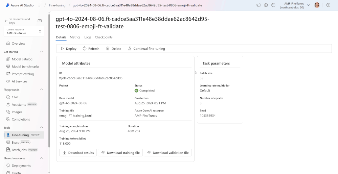Delete the fine-tuning job
Screen dimensions: 338x174
(114, 49)
